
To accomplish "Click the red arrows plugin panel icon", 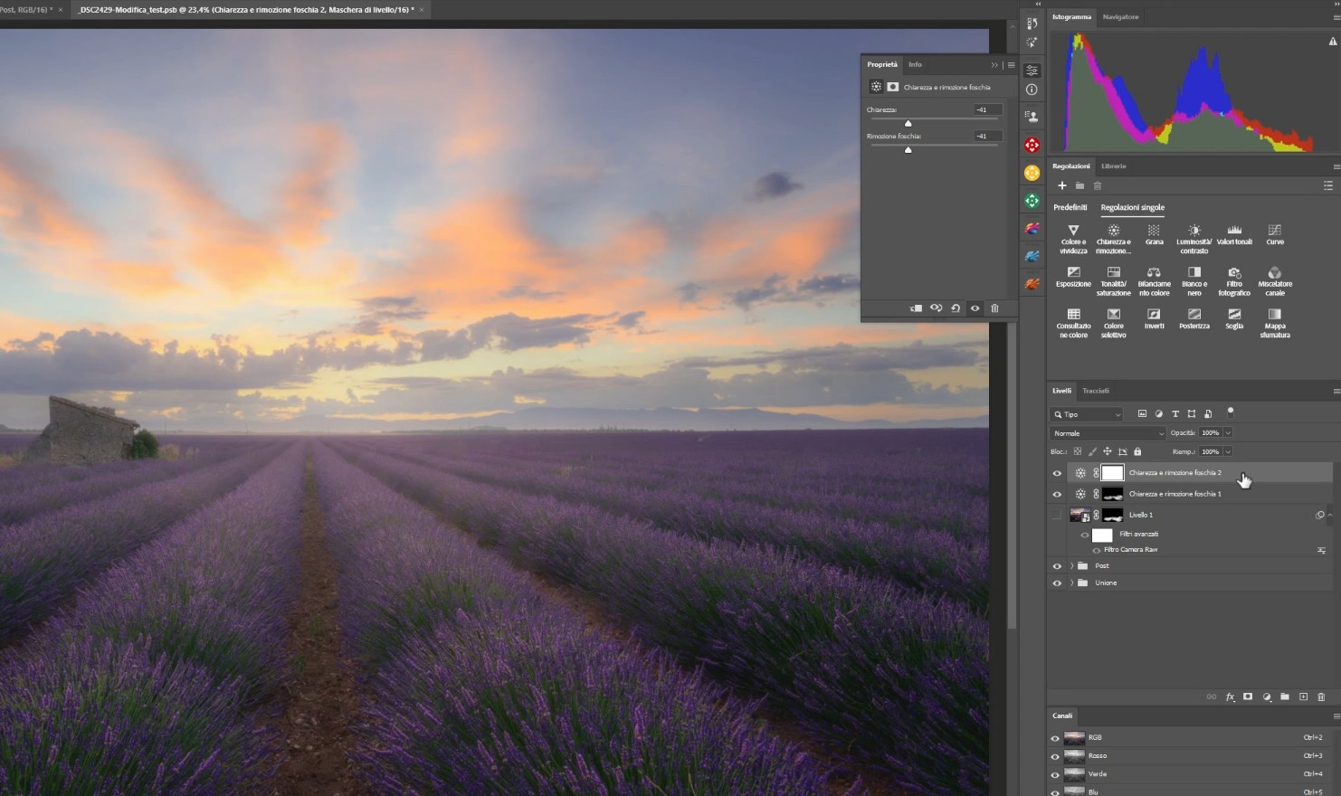I will (x=1032, y=146).
